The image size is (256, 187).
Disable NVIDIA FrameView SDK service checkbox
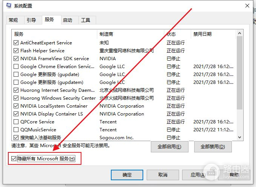(16, 58)
